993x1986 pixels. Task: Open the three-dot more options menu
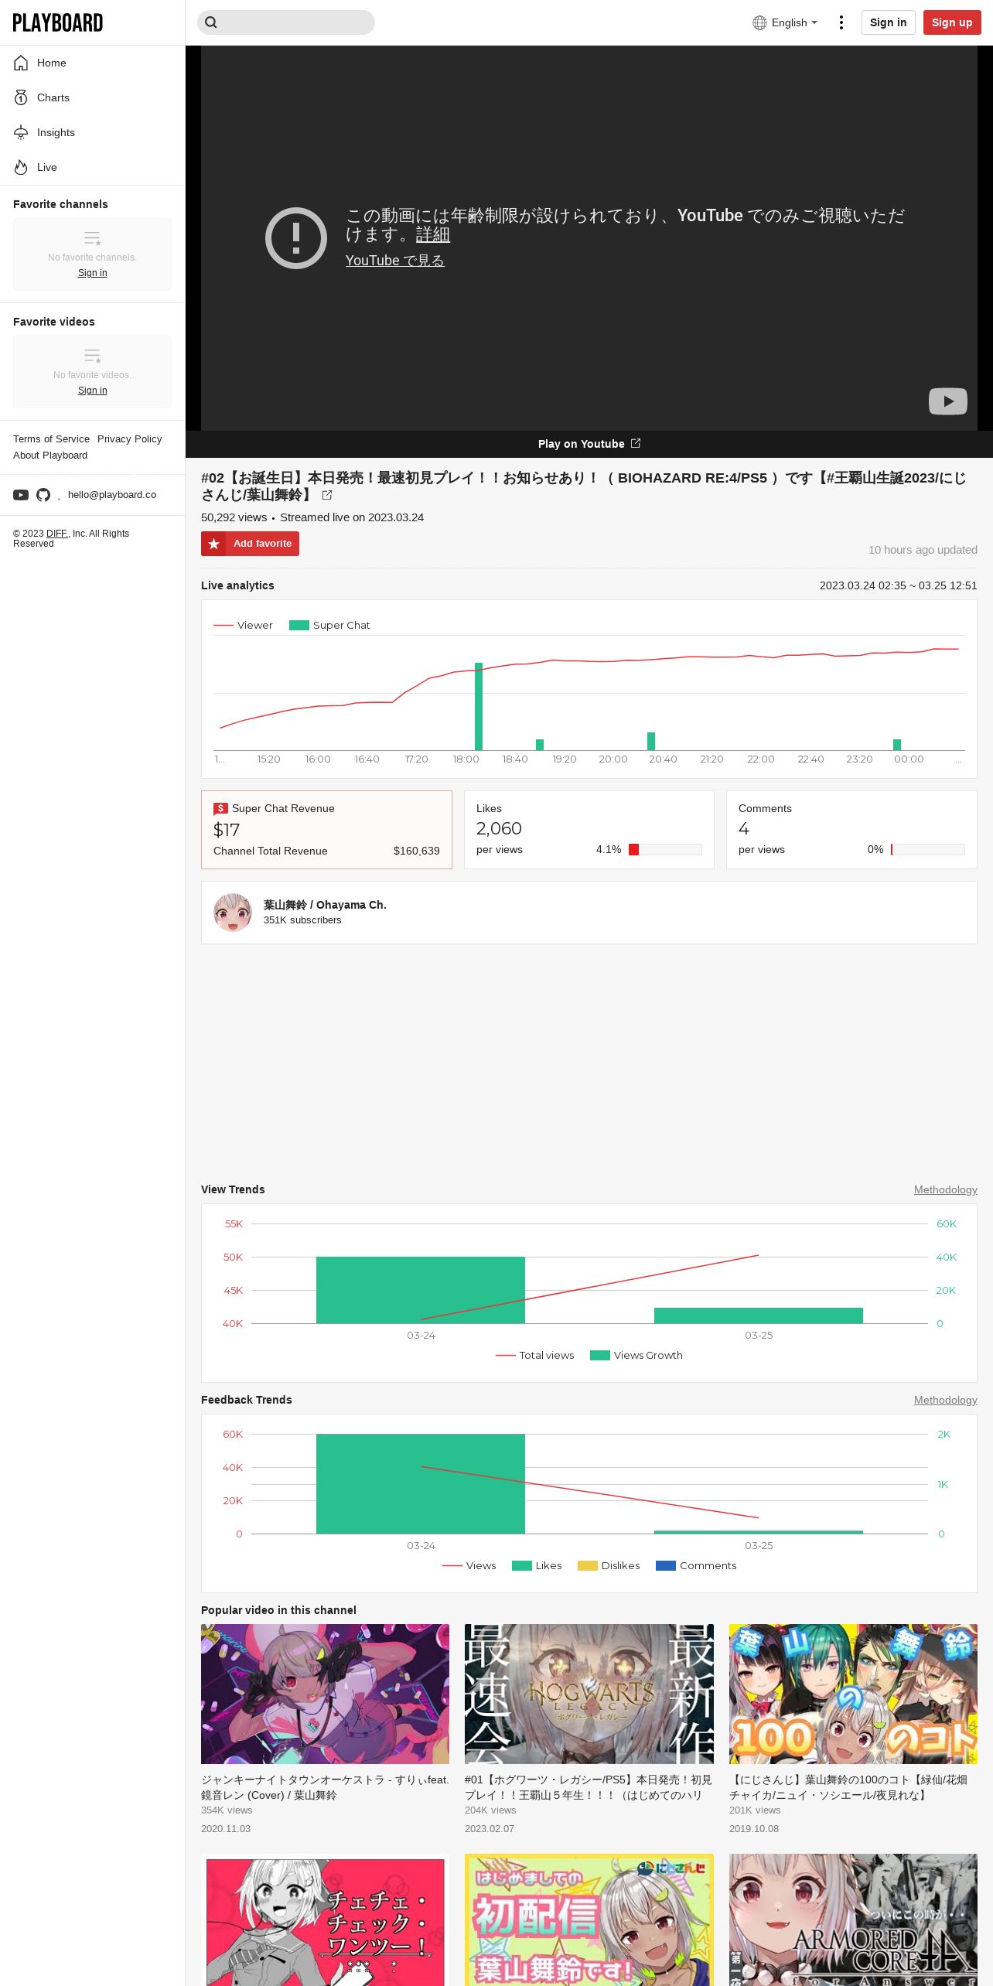click(x=841, y=22)
